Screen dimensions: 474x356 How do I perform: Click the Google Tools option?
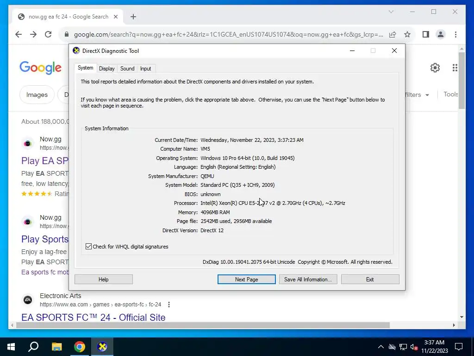(451, 95)
